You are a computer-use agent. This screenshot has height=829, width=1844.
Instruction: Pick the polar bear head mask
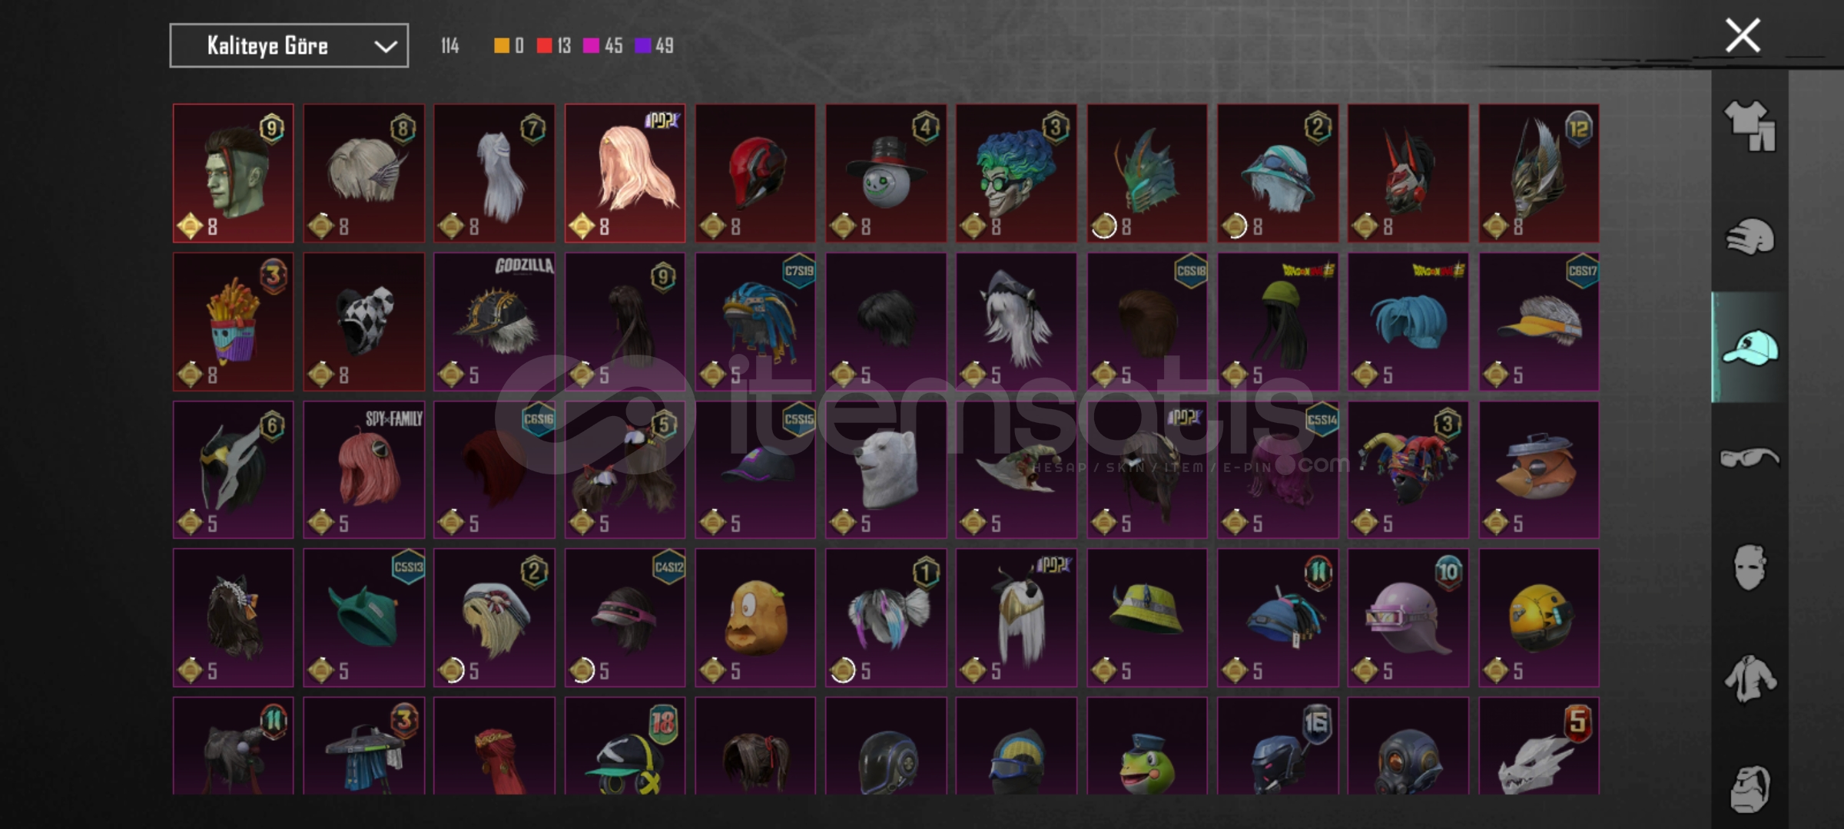coord(886,470)
